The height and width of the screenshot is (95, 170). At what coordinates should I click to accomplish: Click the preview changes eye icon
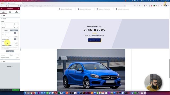click(x=11, y=90)
